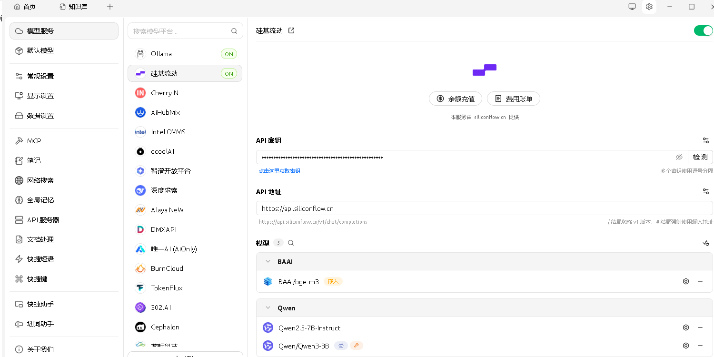714x357 pixels.
Task: Click the ON badge next to Ollama
Action: [x=229, y=54]
